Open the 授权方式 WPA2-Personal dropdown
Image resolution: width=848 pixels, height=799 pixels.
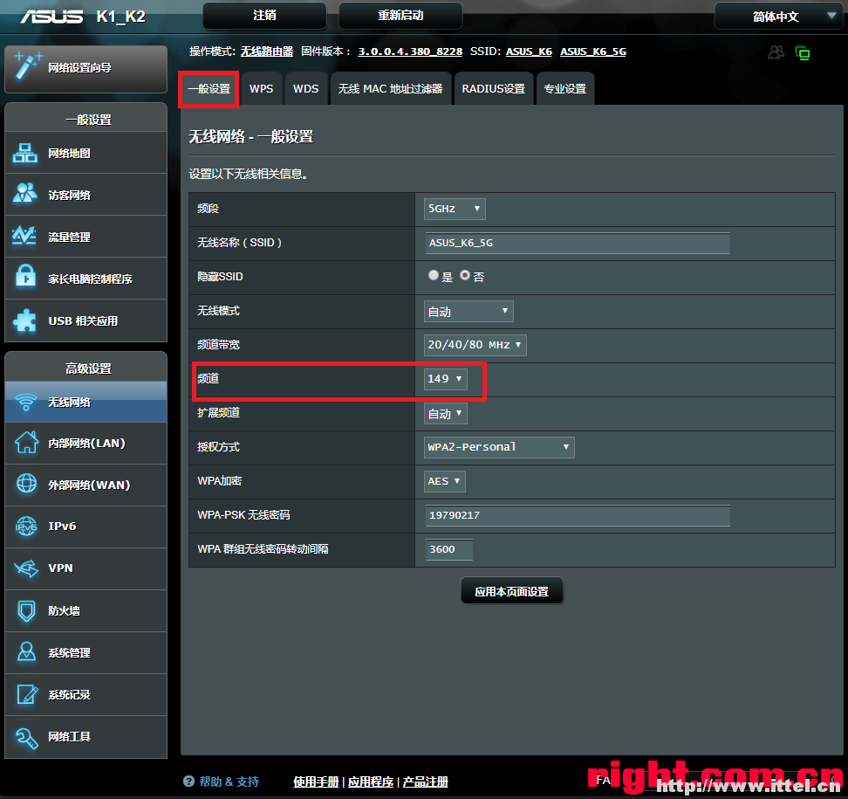tap(498, 447)
